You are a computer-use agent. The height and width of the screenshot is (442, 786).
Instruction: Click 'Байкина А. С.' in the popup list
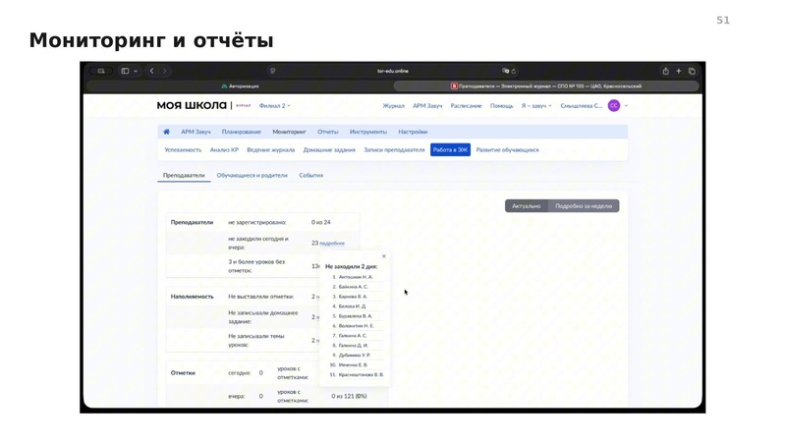354,287
